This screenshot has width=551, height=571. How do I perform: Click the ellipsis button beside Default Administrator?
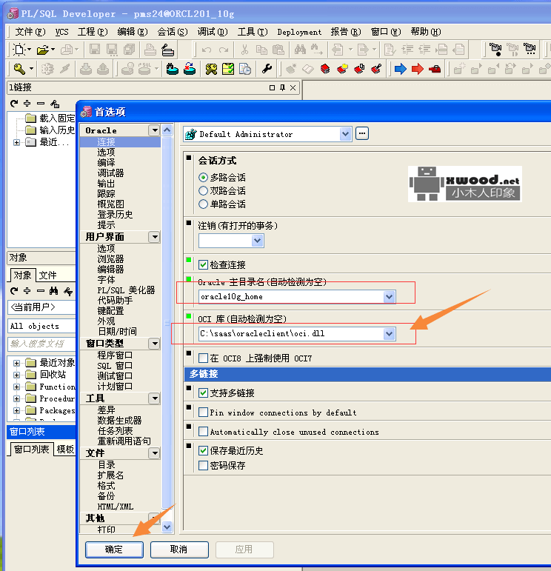(361, 133)
